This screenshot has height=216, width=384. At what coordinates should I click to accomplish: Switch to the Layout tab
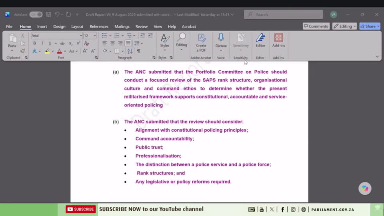[x=77, y=26]
